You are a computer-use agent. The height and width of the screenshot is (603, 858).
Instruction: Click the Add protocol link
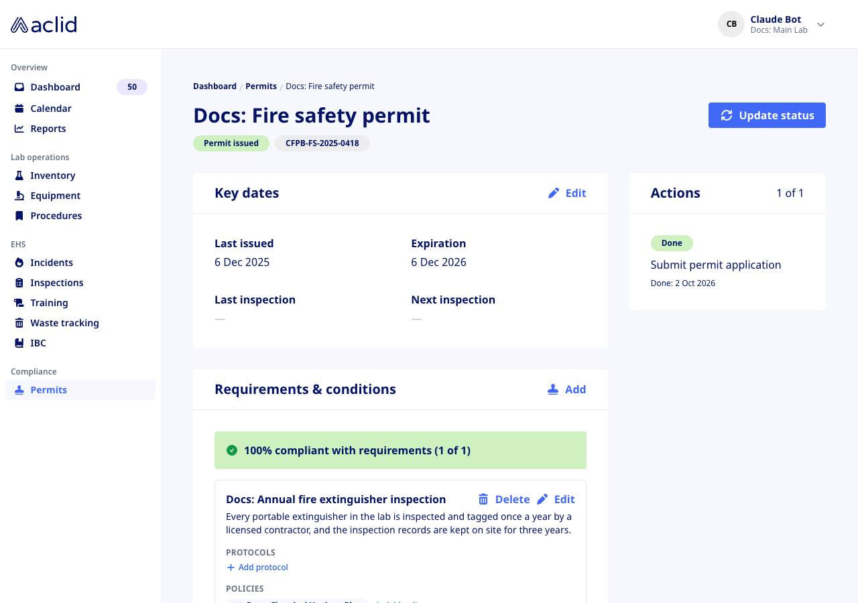257,567
